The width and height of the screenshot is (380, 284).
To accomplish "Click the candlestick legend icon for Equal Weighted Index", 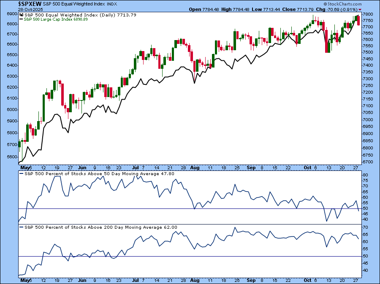I will [x=21, y=15].
